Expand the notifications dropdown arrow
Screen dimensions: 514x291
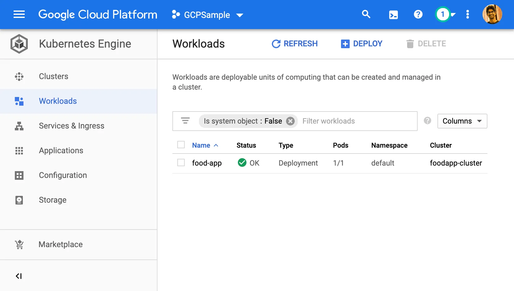click(x=453, y=15)
